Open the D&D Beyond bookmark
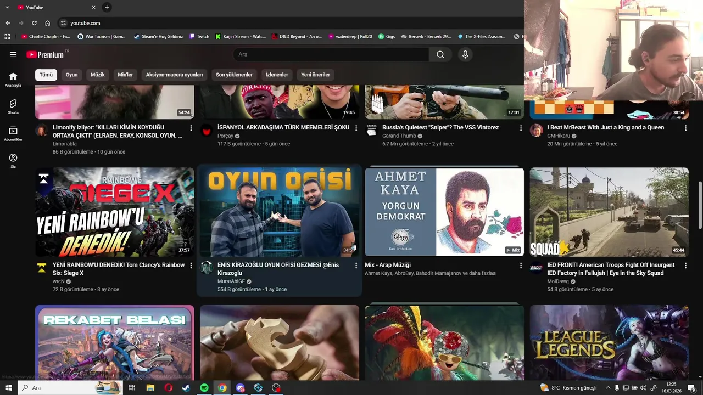 (296, 37)
